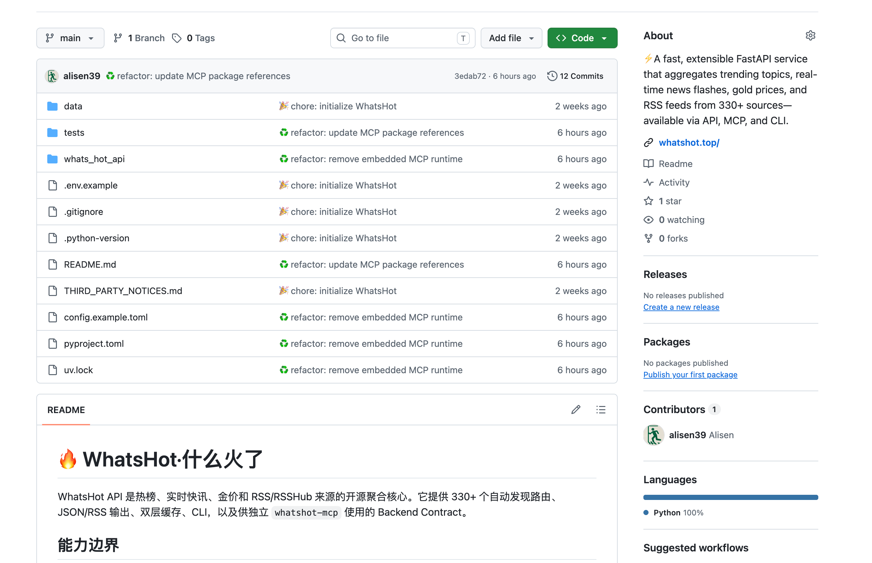Image resolution: width=872 pixels, height=563 pixels.
Task: Open the Contributors heading link
Action: (x=682, y=410)
